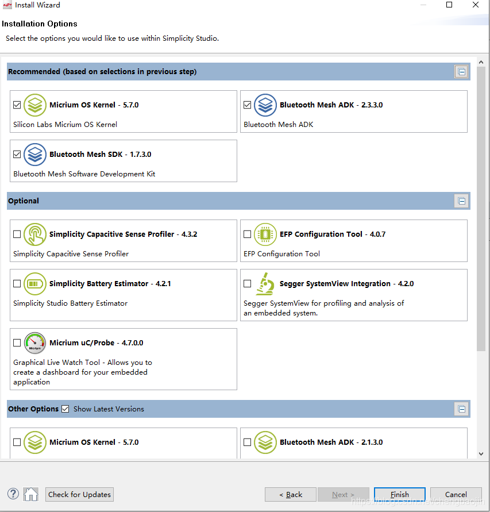Click the scrollbar down arrow
The width and height of the screenshot is (490, 512).
coord(481,454)
